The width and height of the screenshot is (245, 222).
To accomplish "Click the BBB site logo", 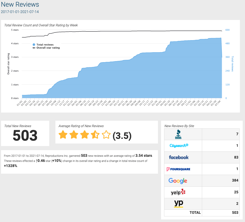I will pos(178,134).
